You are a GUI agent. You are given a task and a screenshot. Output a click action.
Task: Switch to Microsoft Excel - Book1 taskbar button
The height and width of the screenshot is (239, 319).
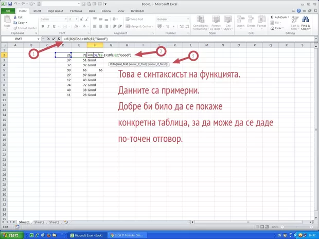(87, 235)
